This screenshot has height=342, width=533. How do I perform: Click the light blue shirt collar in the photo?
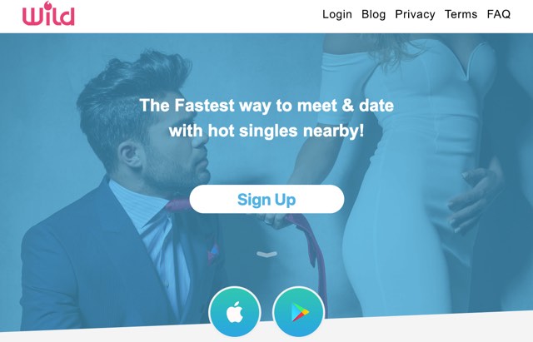click(136, 204)
